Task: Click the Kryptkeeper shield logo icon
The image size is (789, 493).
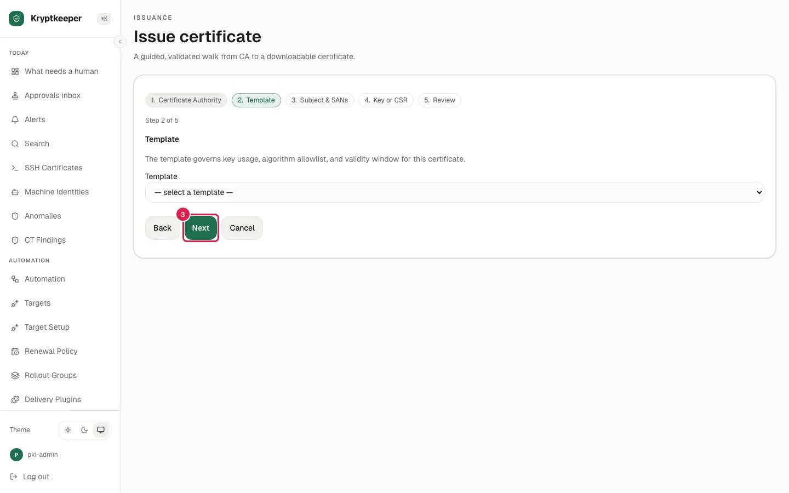Action: (16, 19)
